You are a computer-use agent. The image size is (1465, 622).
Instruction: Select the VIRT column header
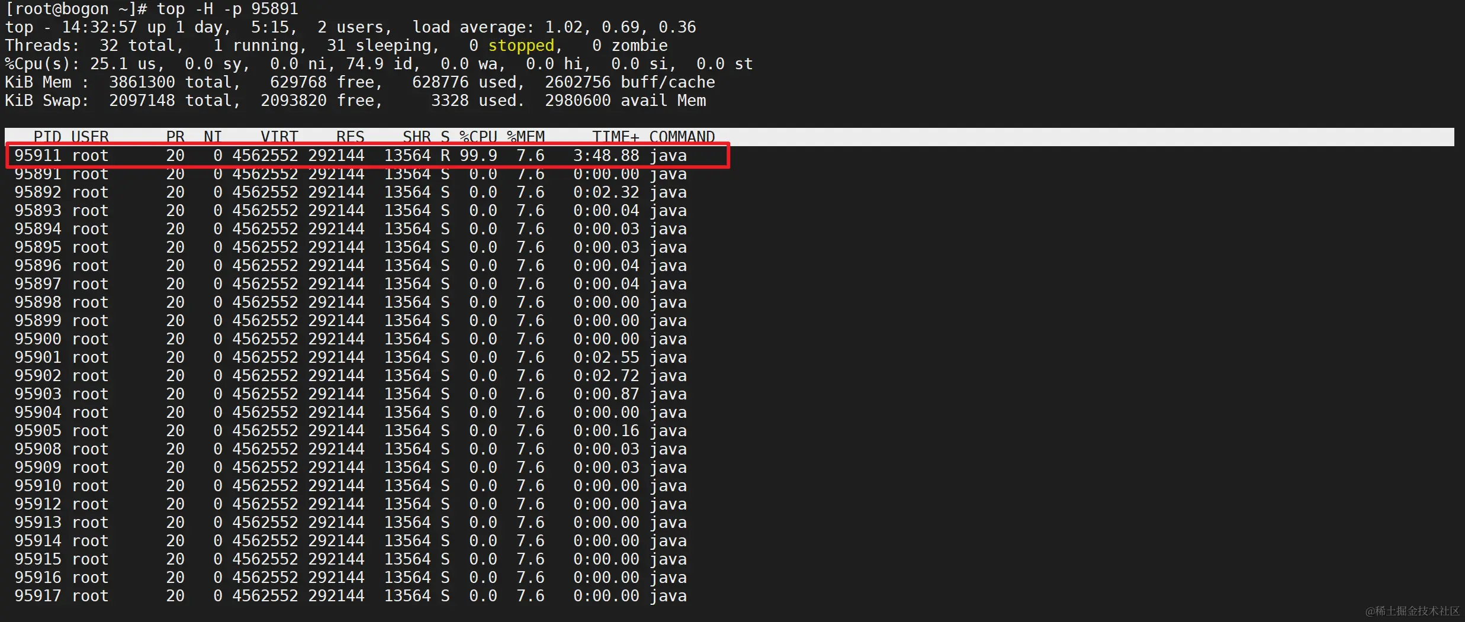click(x=279, y=137)
